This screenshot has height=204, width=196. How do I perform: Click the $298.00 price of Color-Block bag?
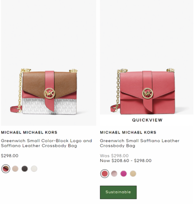(x=10, y=156)
